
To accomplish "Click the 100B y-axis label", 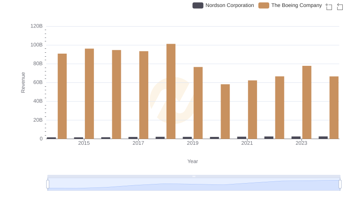I will point(37,45).
